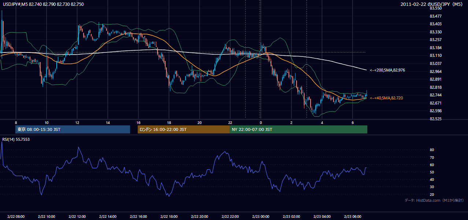Click price axis value 83.110
Screen dimensions: 468x220
click(x=435, y=55)
